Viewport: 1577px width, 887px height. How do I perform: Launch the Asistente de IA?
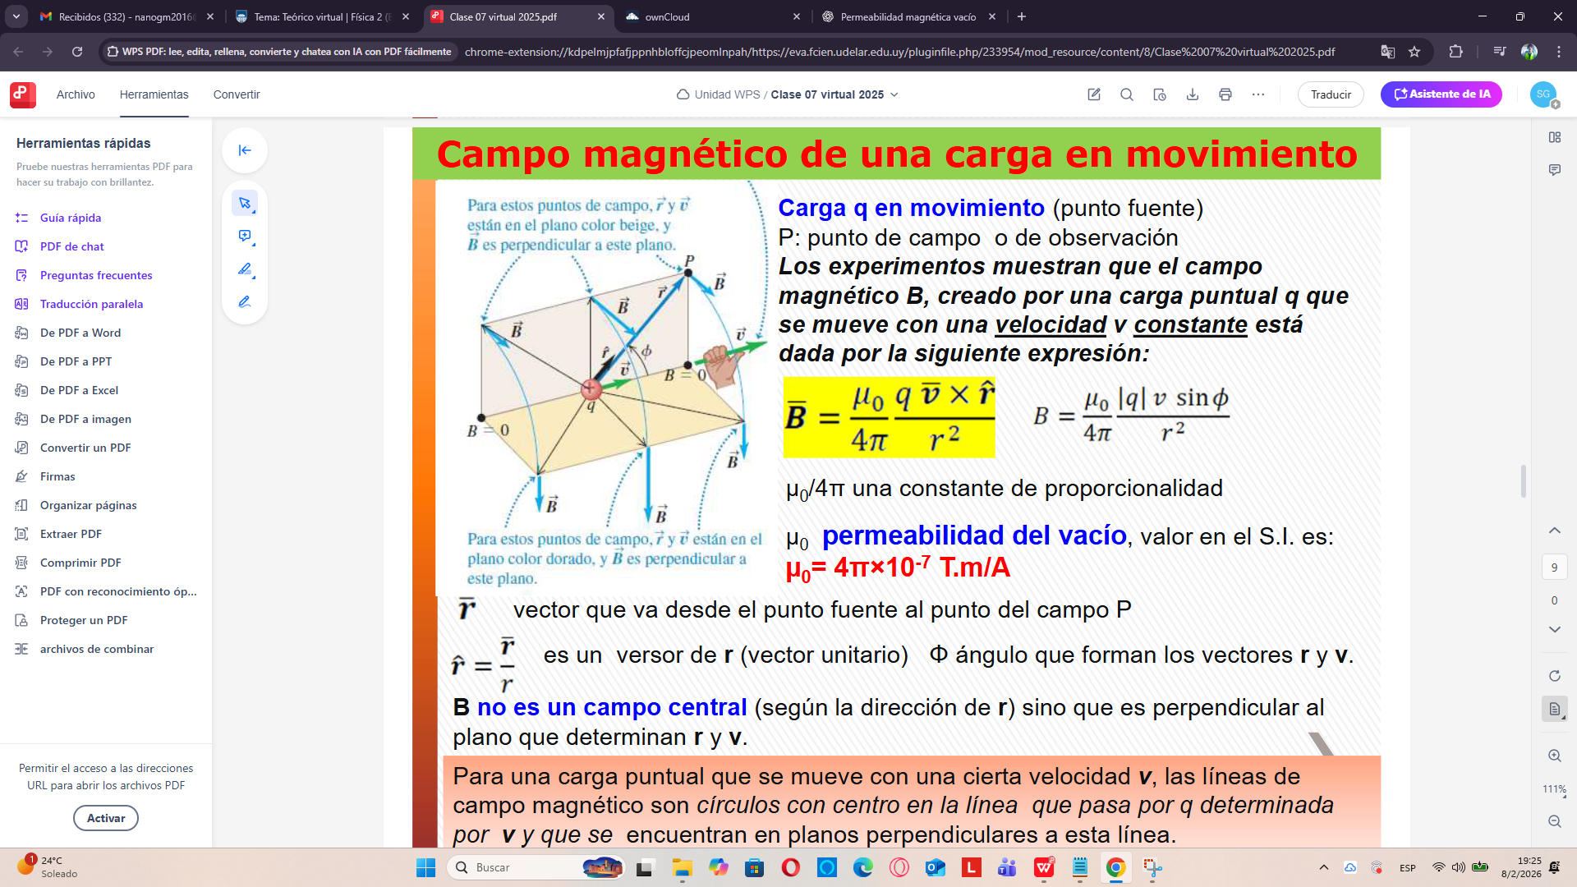pos(1441,94)
